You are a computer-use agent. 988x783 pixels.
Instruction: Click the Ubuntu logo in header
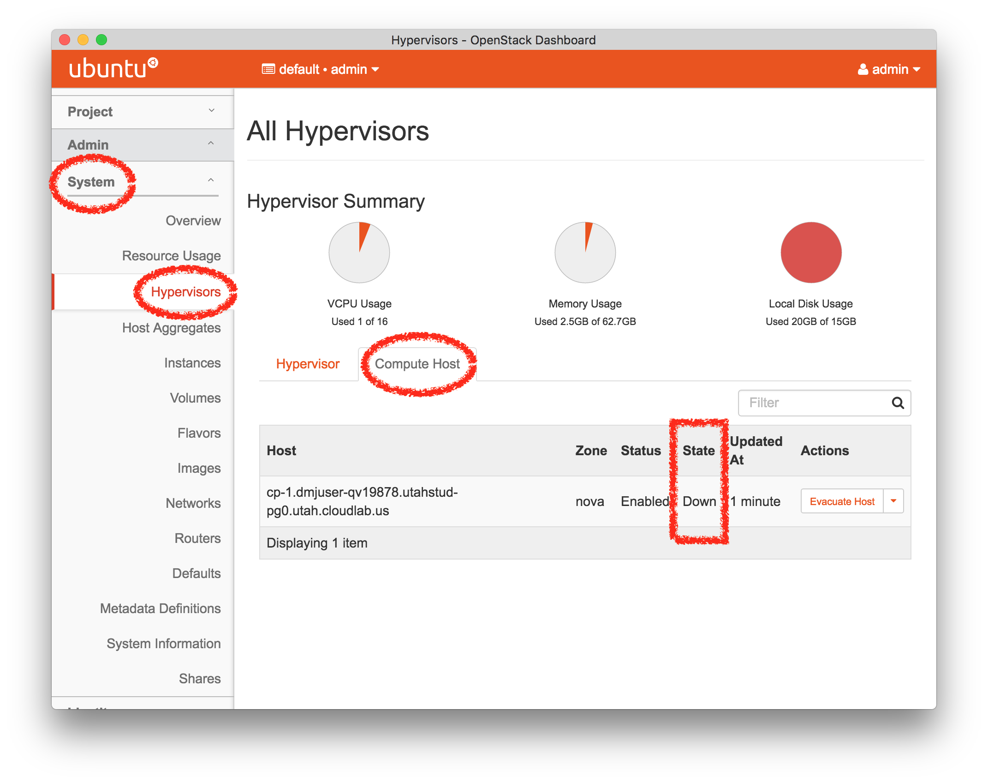tap(113, 68)
